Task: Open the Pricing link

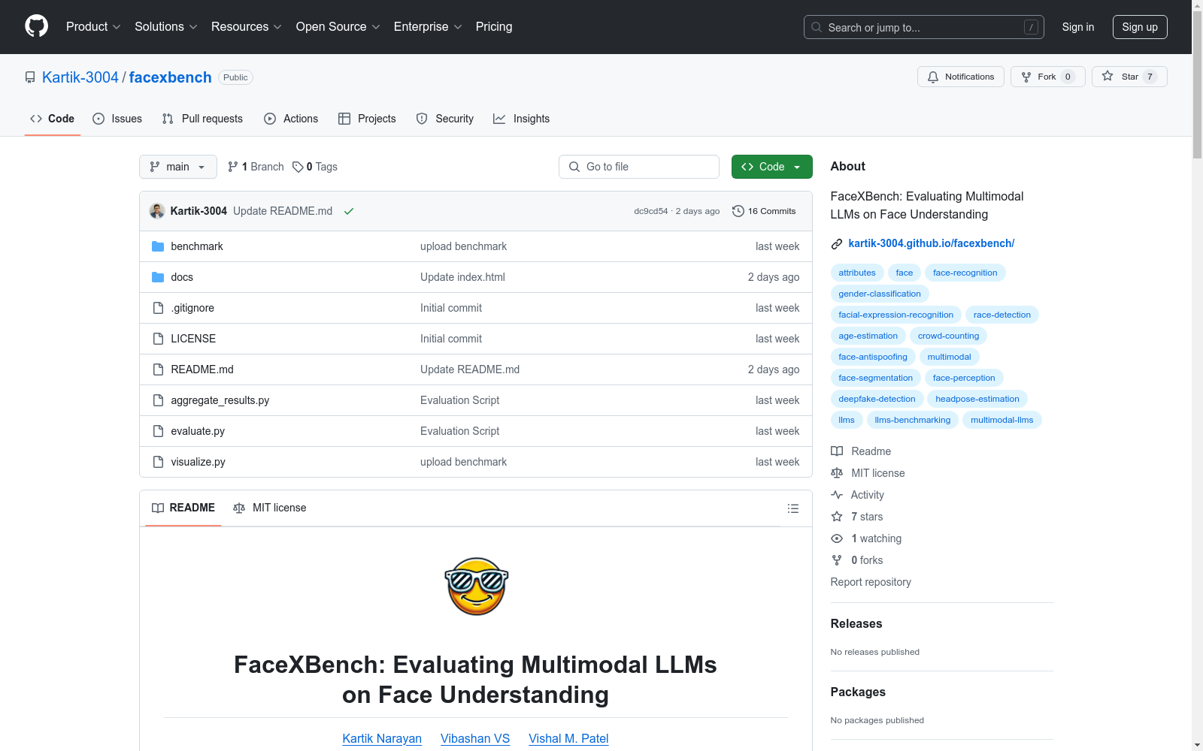Action: point(494,27)
